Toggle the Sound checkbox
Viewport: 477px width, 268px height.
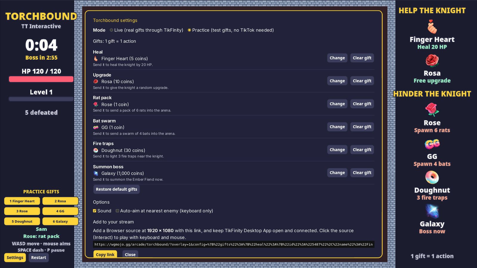click(95, 211)
